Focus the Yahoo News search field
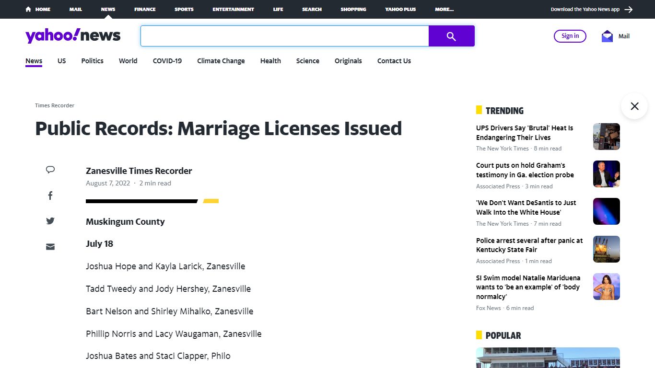655x368 pixels. tap(284, 36)
